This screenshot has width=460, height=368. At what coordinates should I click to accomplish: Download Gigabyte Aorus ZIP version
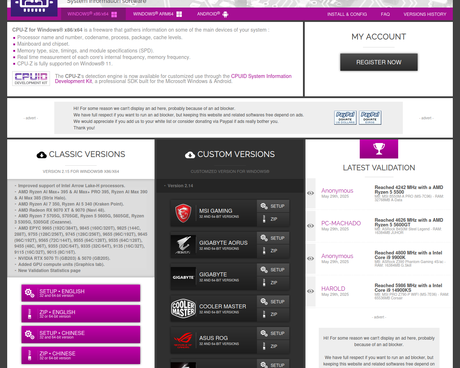click(273, 251)
